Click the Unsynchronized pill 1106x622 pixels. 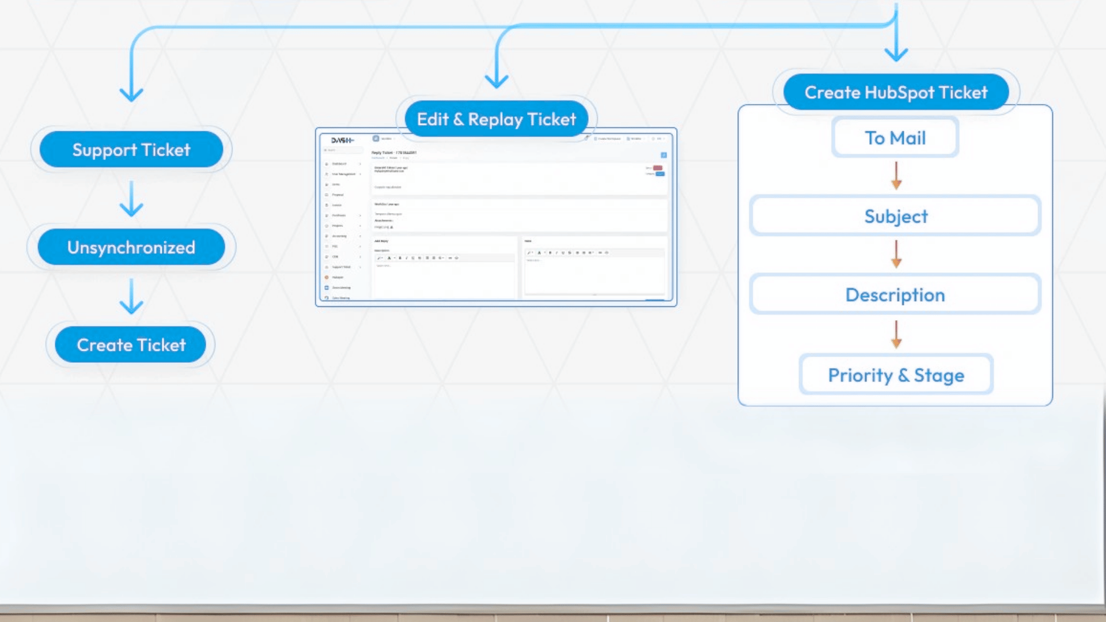(131, 247)
